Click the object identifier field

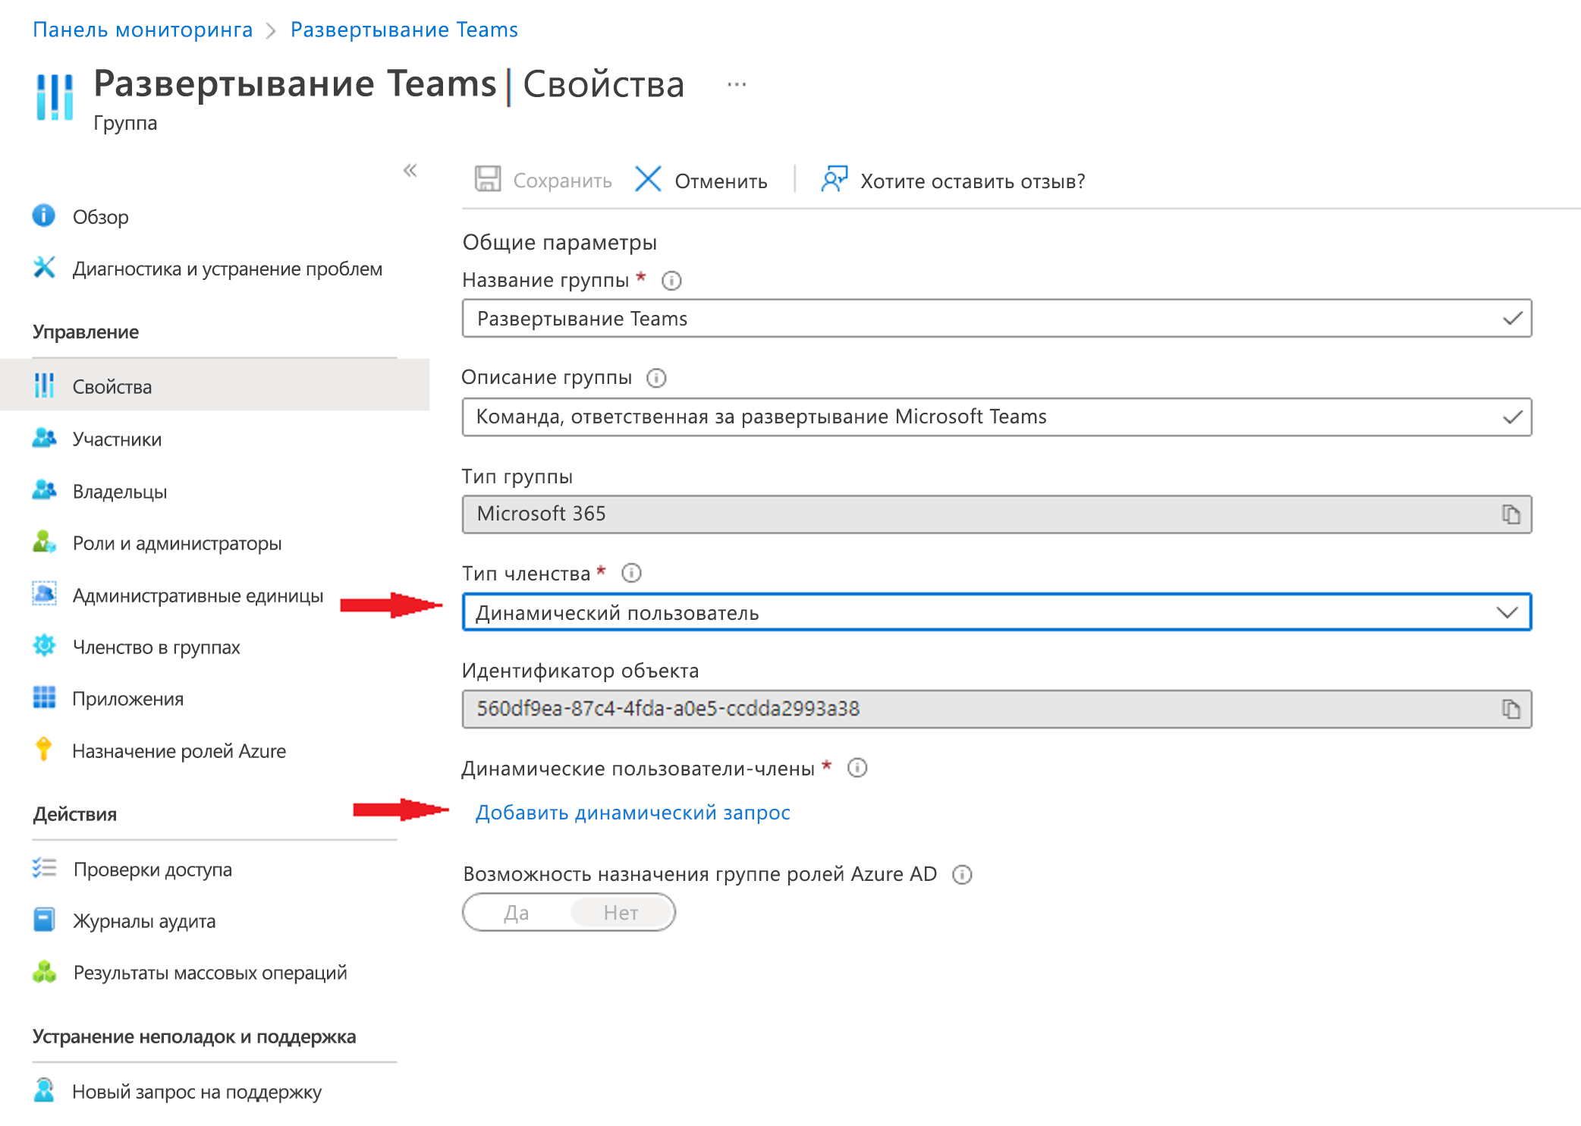pos(997,709)
